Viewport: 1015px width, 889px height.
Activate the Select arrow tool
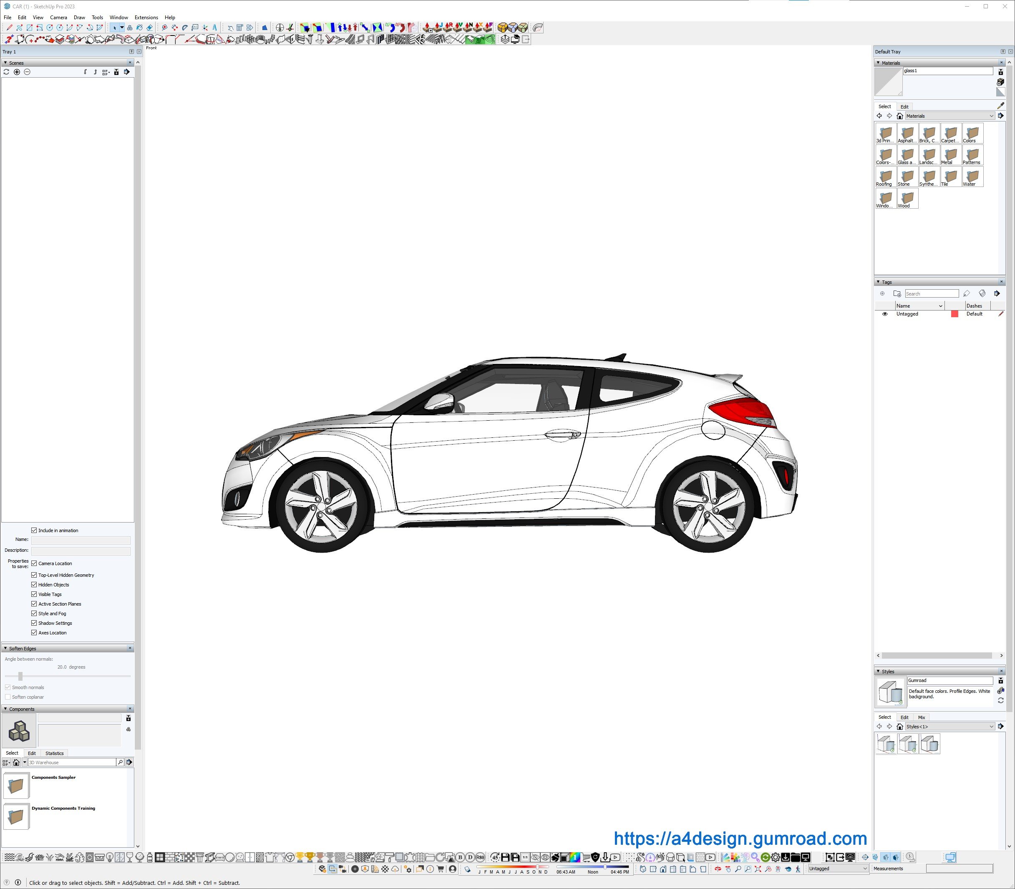click(x=115, y=28)
